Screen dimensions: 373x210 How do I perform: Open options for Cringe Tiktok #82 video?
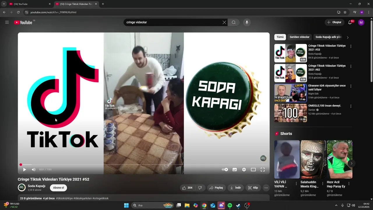tap(351, 66)
